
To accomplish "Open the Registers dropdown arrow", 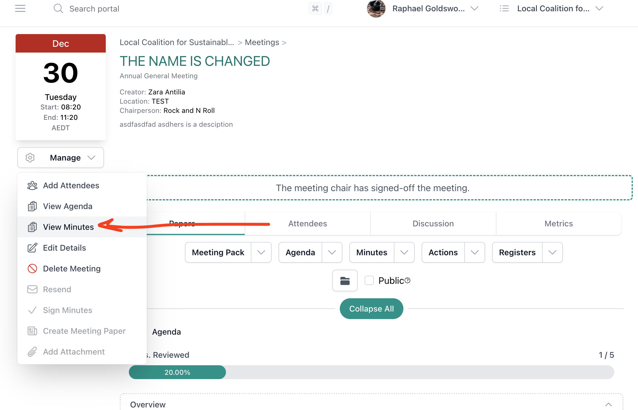I will (552, 252).
